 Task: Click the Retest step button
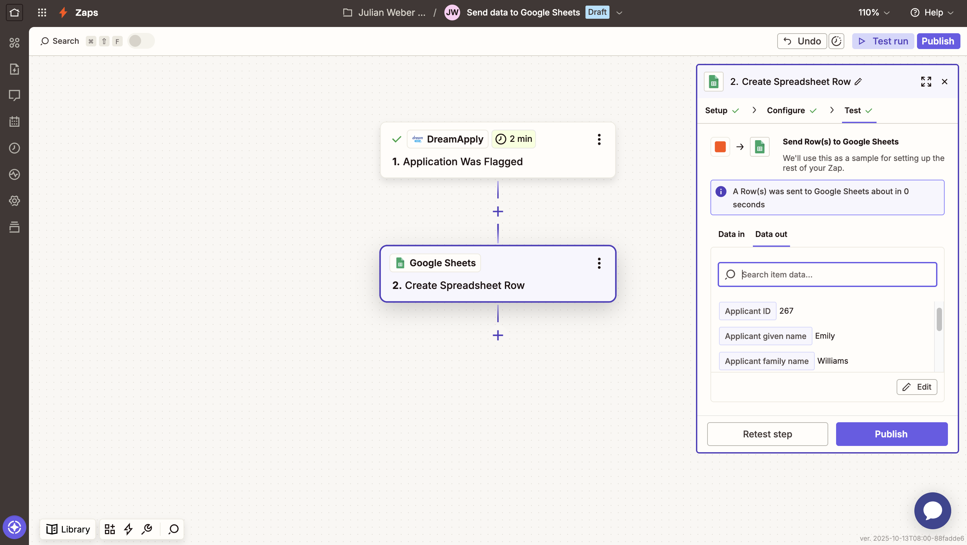(767, 434)
